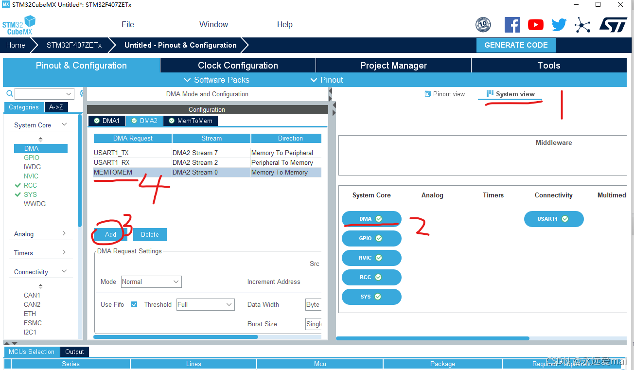Open the Window menu
Image resolution: width=634 pixels, height=370 pixels.
[213, 24]
